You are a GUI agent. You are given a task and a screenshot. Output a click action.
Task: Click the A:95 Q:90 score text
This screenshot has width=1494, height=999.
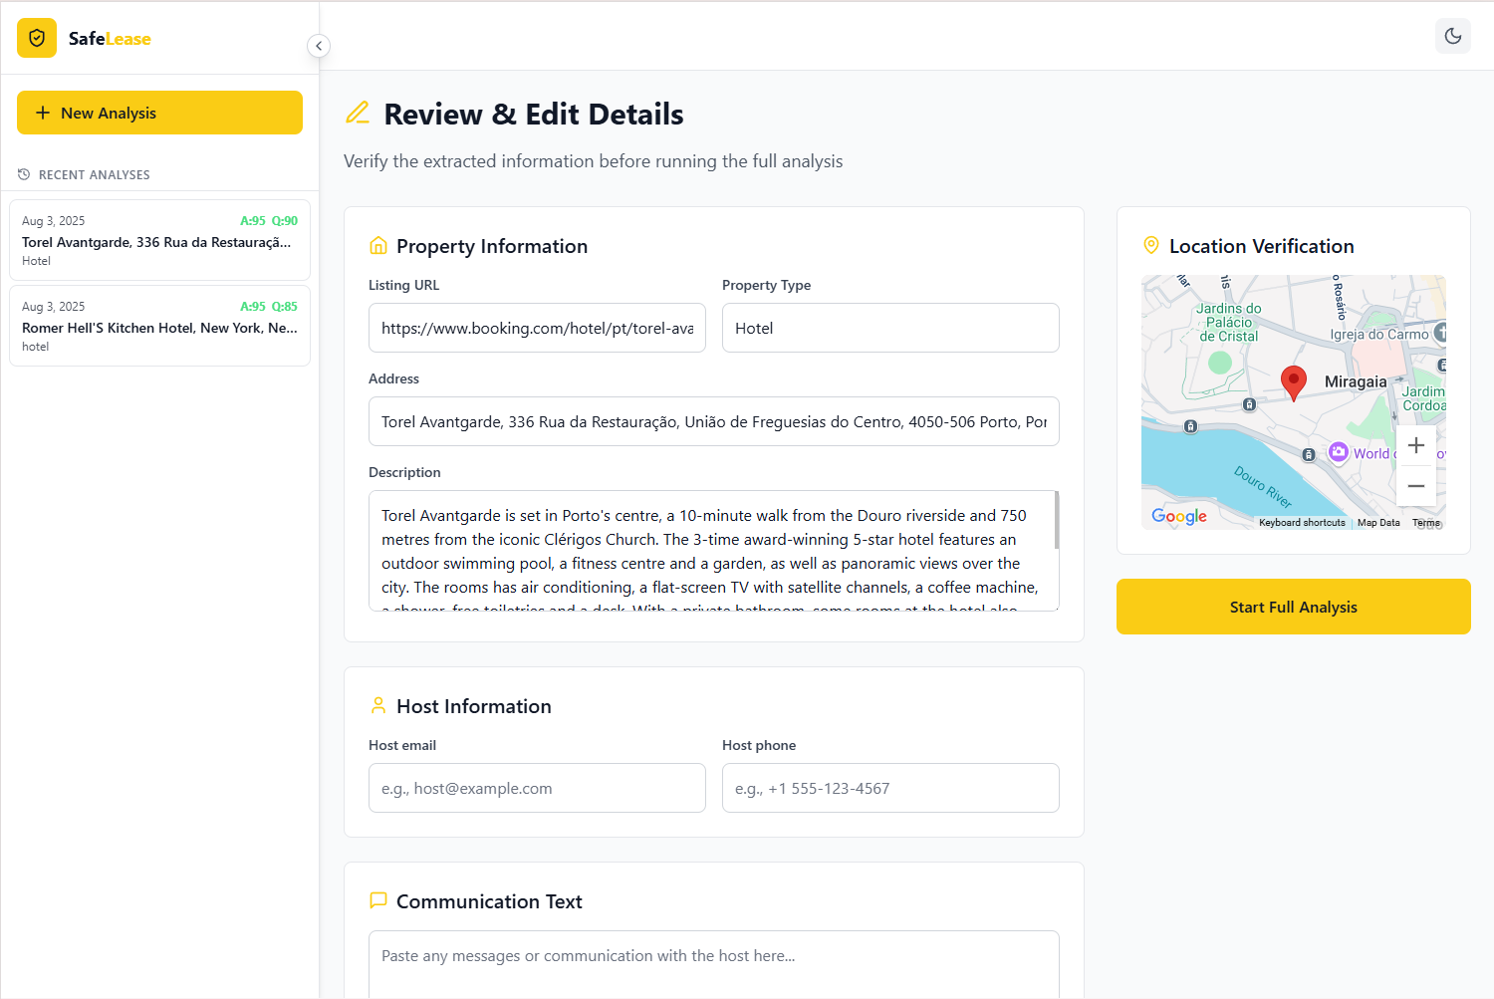click(269, 221)
